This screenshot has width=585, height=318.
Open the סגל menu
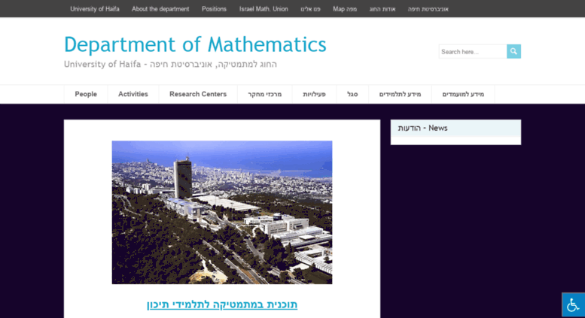point(352,94)
